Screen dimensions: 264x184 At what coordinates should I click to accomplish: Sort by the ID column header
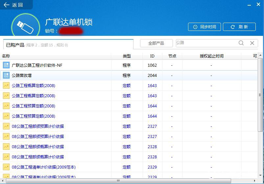152,56
